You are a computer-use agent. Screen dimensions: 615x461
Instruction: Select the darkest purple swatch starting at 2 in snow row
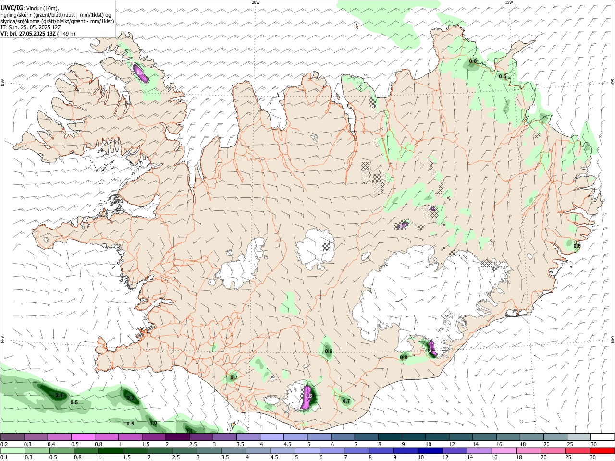(x=177, y=437)
